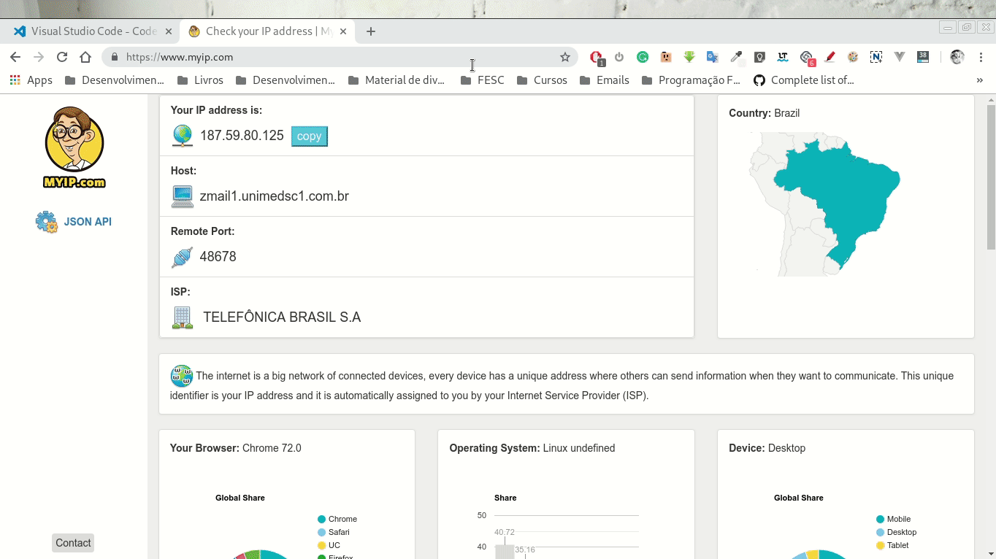Open a new browser tab

tap(371, 31)
